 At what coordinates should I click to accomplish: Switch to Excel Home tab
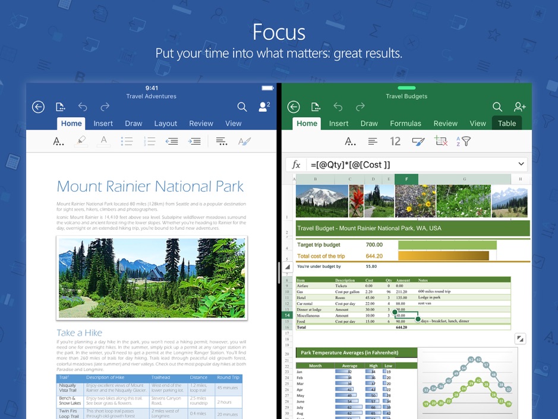(307, 123)
